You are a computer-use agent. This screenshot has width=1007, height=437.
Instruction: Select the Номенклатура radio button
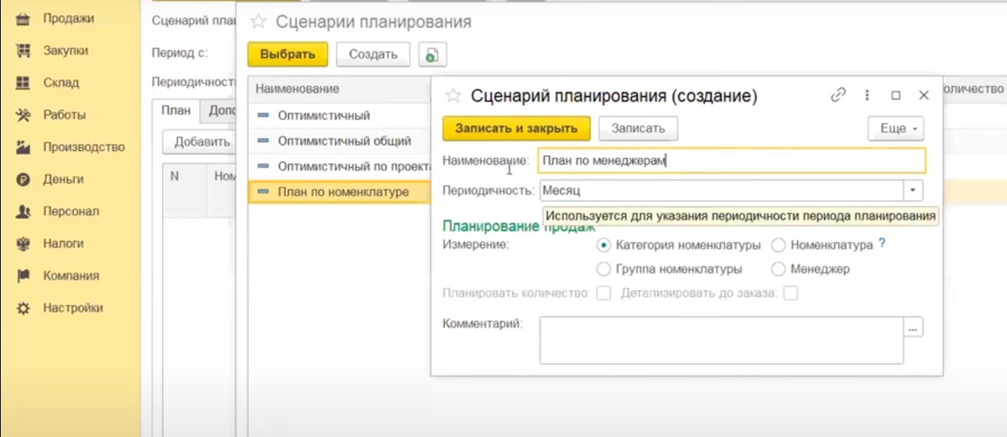(x=778, y=246)
